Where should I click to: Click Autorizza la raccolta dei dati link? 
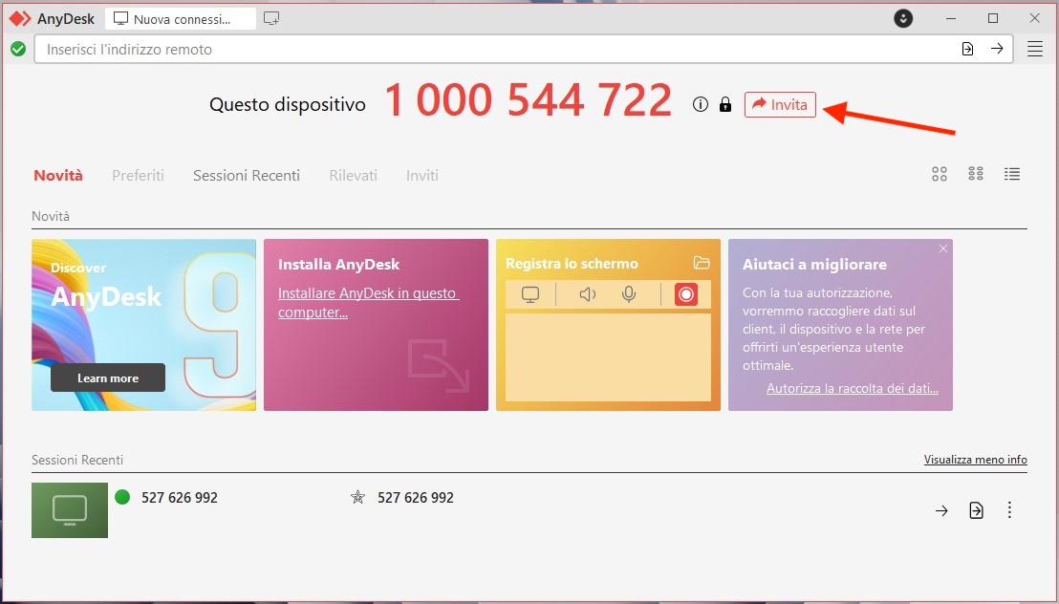click(853, 388)
